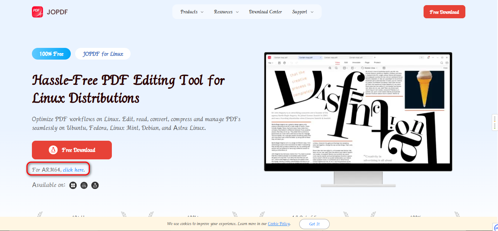Viewport: 498px width, 231px height.
Task: Follow the ARM64 'click here' link
Action: tap(74, 170)
